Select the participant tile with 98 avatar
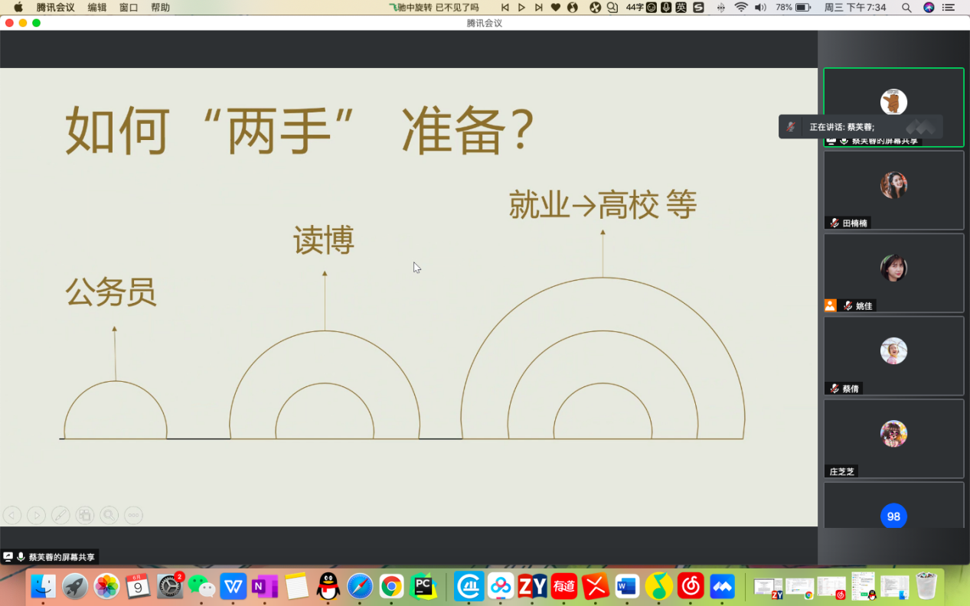 [893, 505]
